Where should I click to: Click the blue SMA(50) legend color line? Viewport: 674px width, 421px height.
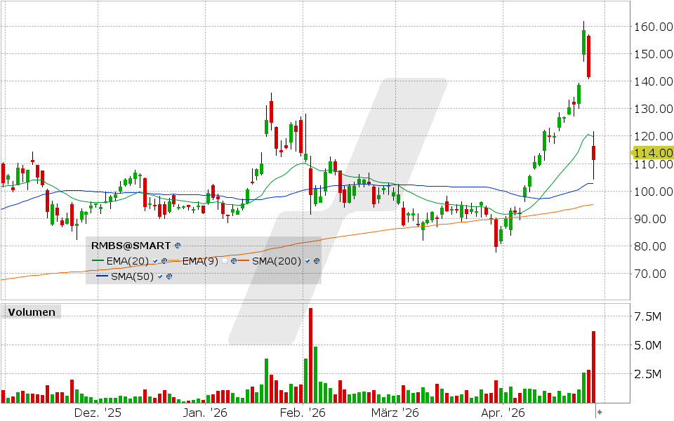click(101, 276)
